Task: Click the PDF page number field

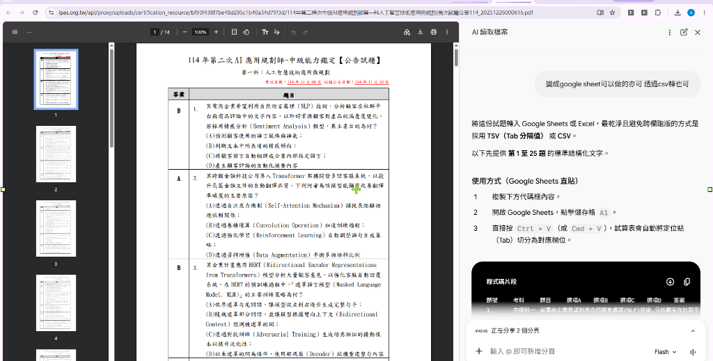Action: coord(155,32)
